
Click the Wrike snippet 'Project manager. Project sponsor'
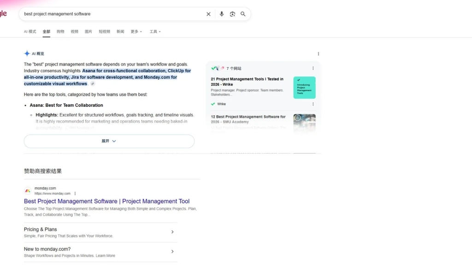pos(247,92)
